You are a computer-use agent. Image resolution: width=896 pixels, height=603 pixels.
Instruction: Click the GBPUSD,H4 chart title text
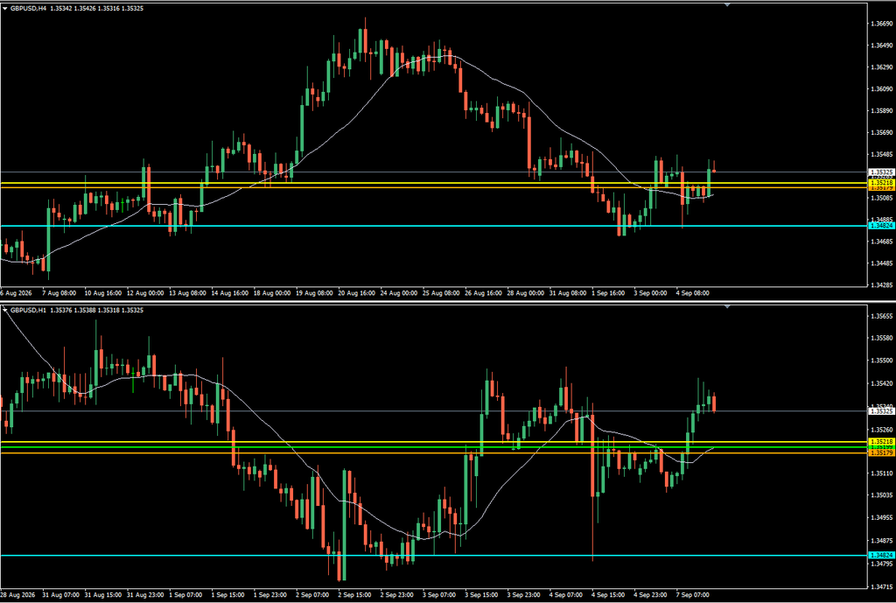[29, 9]
